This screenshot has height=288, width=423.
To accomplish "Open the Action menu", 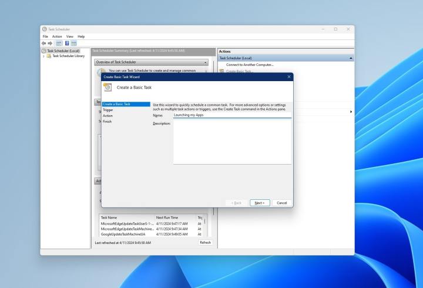I will [57, 36].
